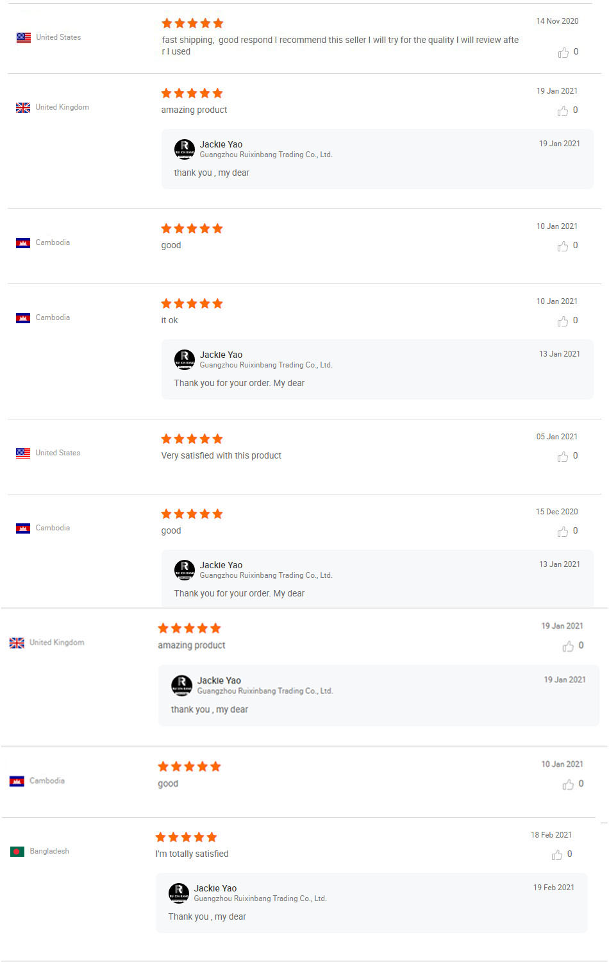Like the "fast shipping" review with thumbs-up

point(563,53)
